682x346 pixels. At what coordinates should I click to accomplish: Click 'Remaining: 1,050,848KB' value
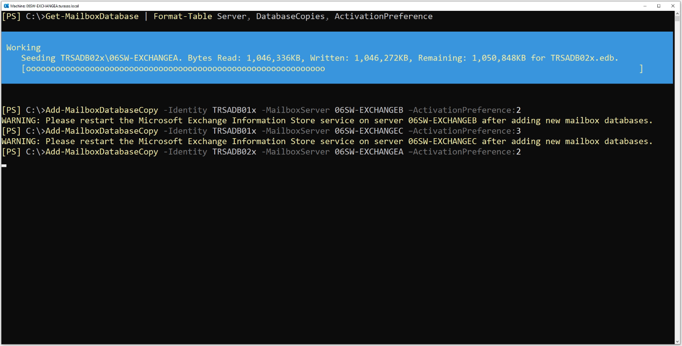pos(472,58)
